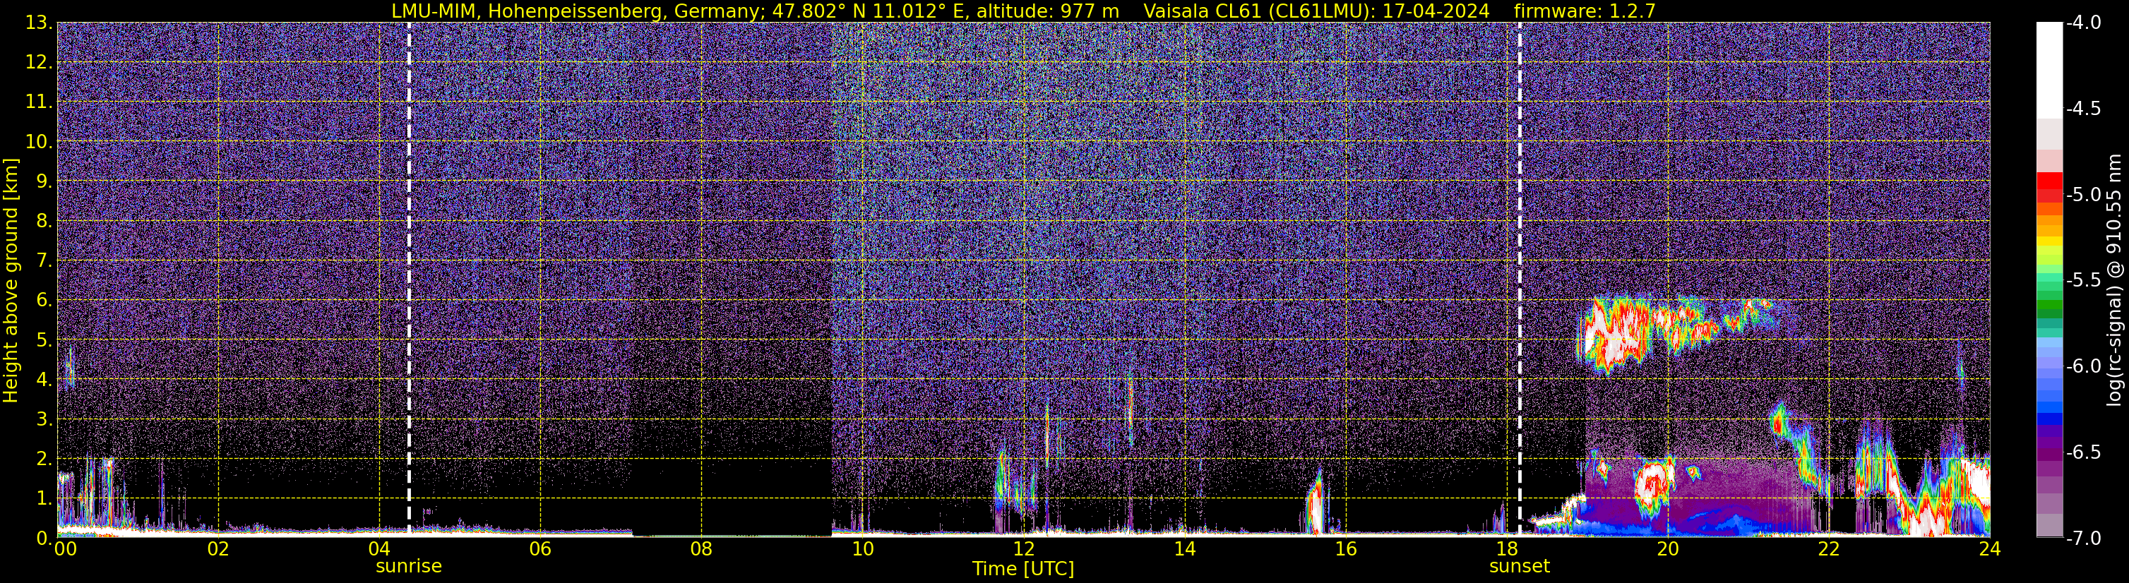The height and width of the screenshot is (583, 2129).
Task: Pick the red segment of the colorbar
Action: point(2049,181)
